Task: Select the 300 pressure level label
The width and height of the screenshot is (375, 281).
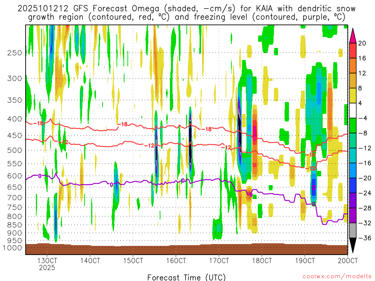Action: coord(15,78)
